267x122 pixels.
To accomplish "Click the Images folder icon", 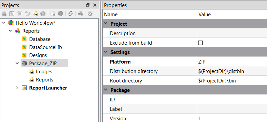I will click(31, 72).
